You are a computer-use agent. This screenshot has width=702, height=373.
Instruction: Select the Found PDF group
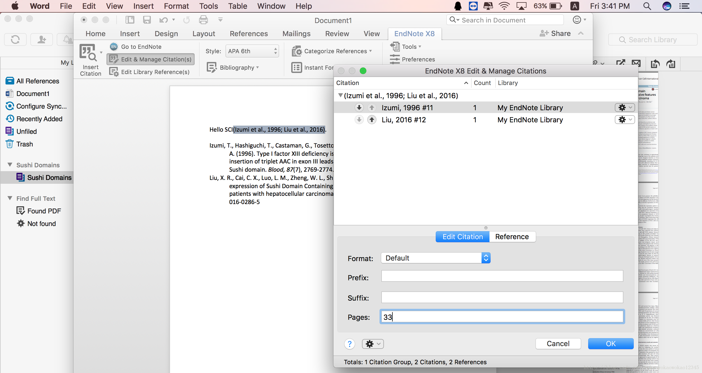39,211
